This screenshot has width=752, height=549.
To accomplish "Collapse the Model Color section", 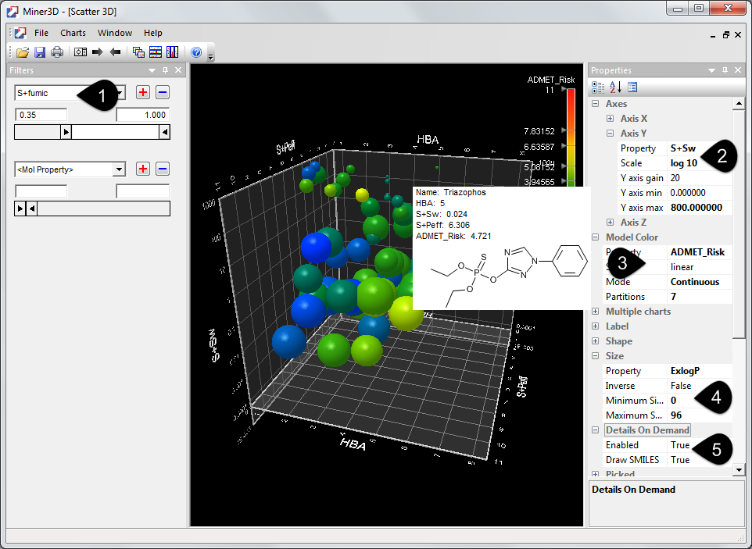I will click(x=595, y=237).
